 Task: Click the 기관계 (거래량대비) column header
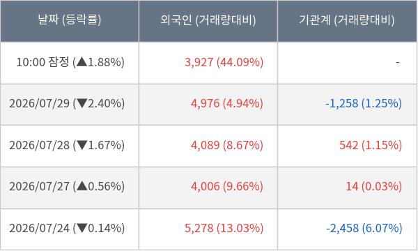pos(347,20)
